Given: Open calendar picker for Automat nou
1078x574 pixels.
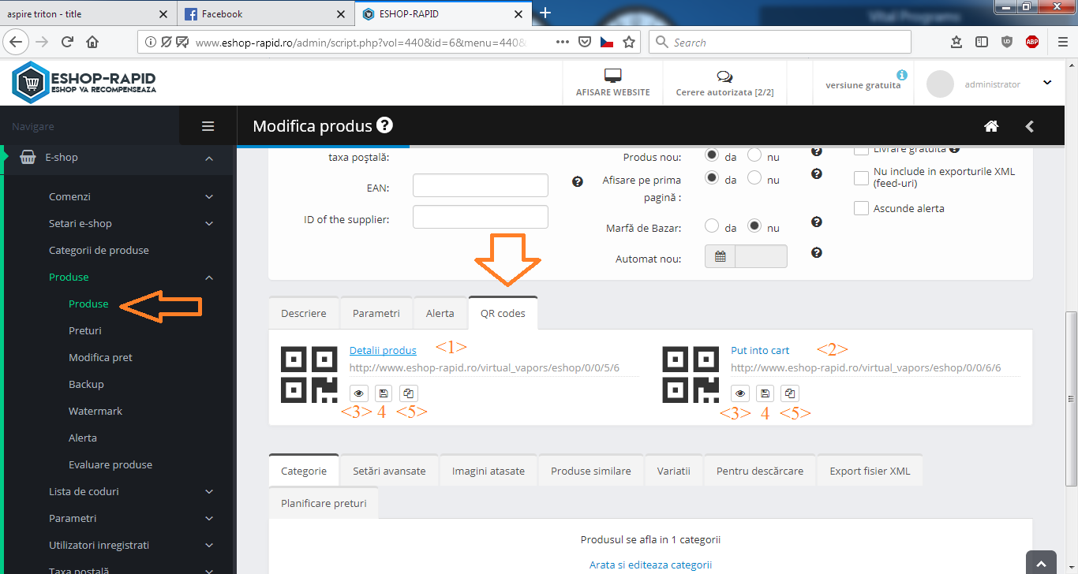Looking at the screenshot, I should [720, 256].
